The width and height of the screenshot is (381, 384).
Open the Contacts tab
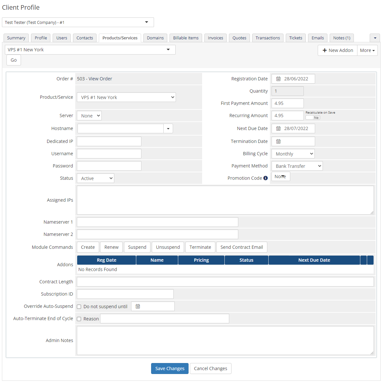(85, 38)
